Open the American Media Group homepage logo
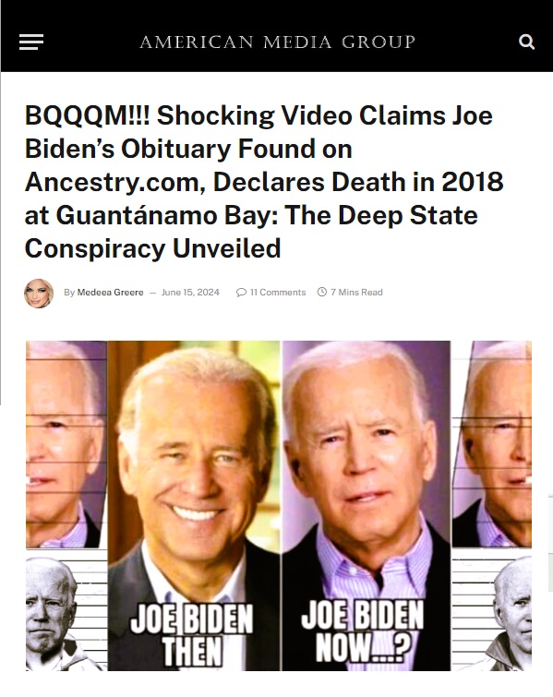 (x=277, y=42)
